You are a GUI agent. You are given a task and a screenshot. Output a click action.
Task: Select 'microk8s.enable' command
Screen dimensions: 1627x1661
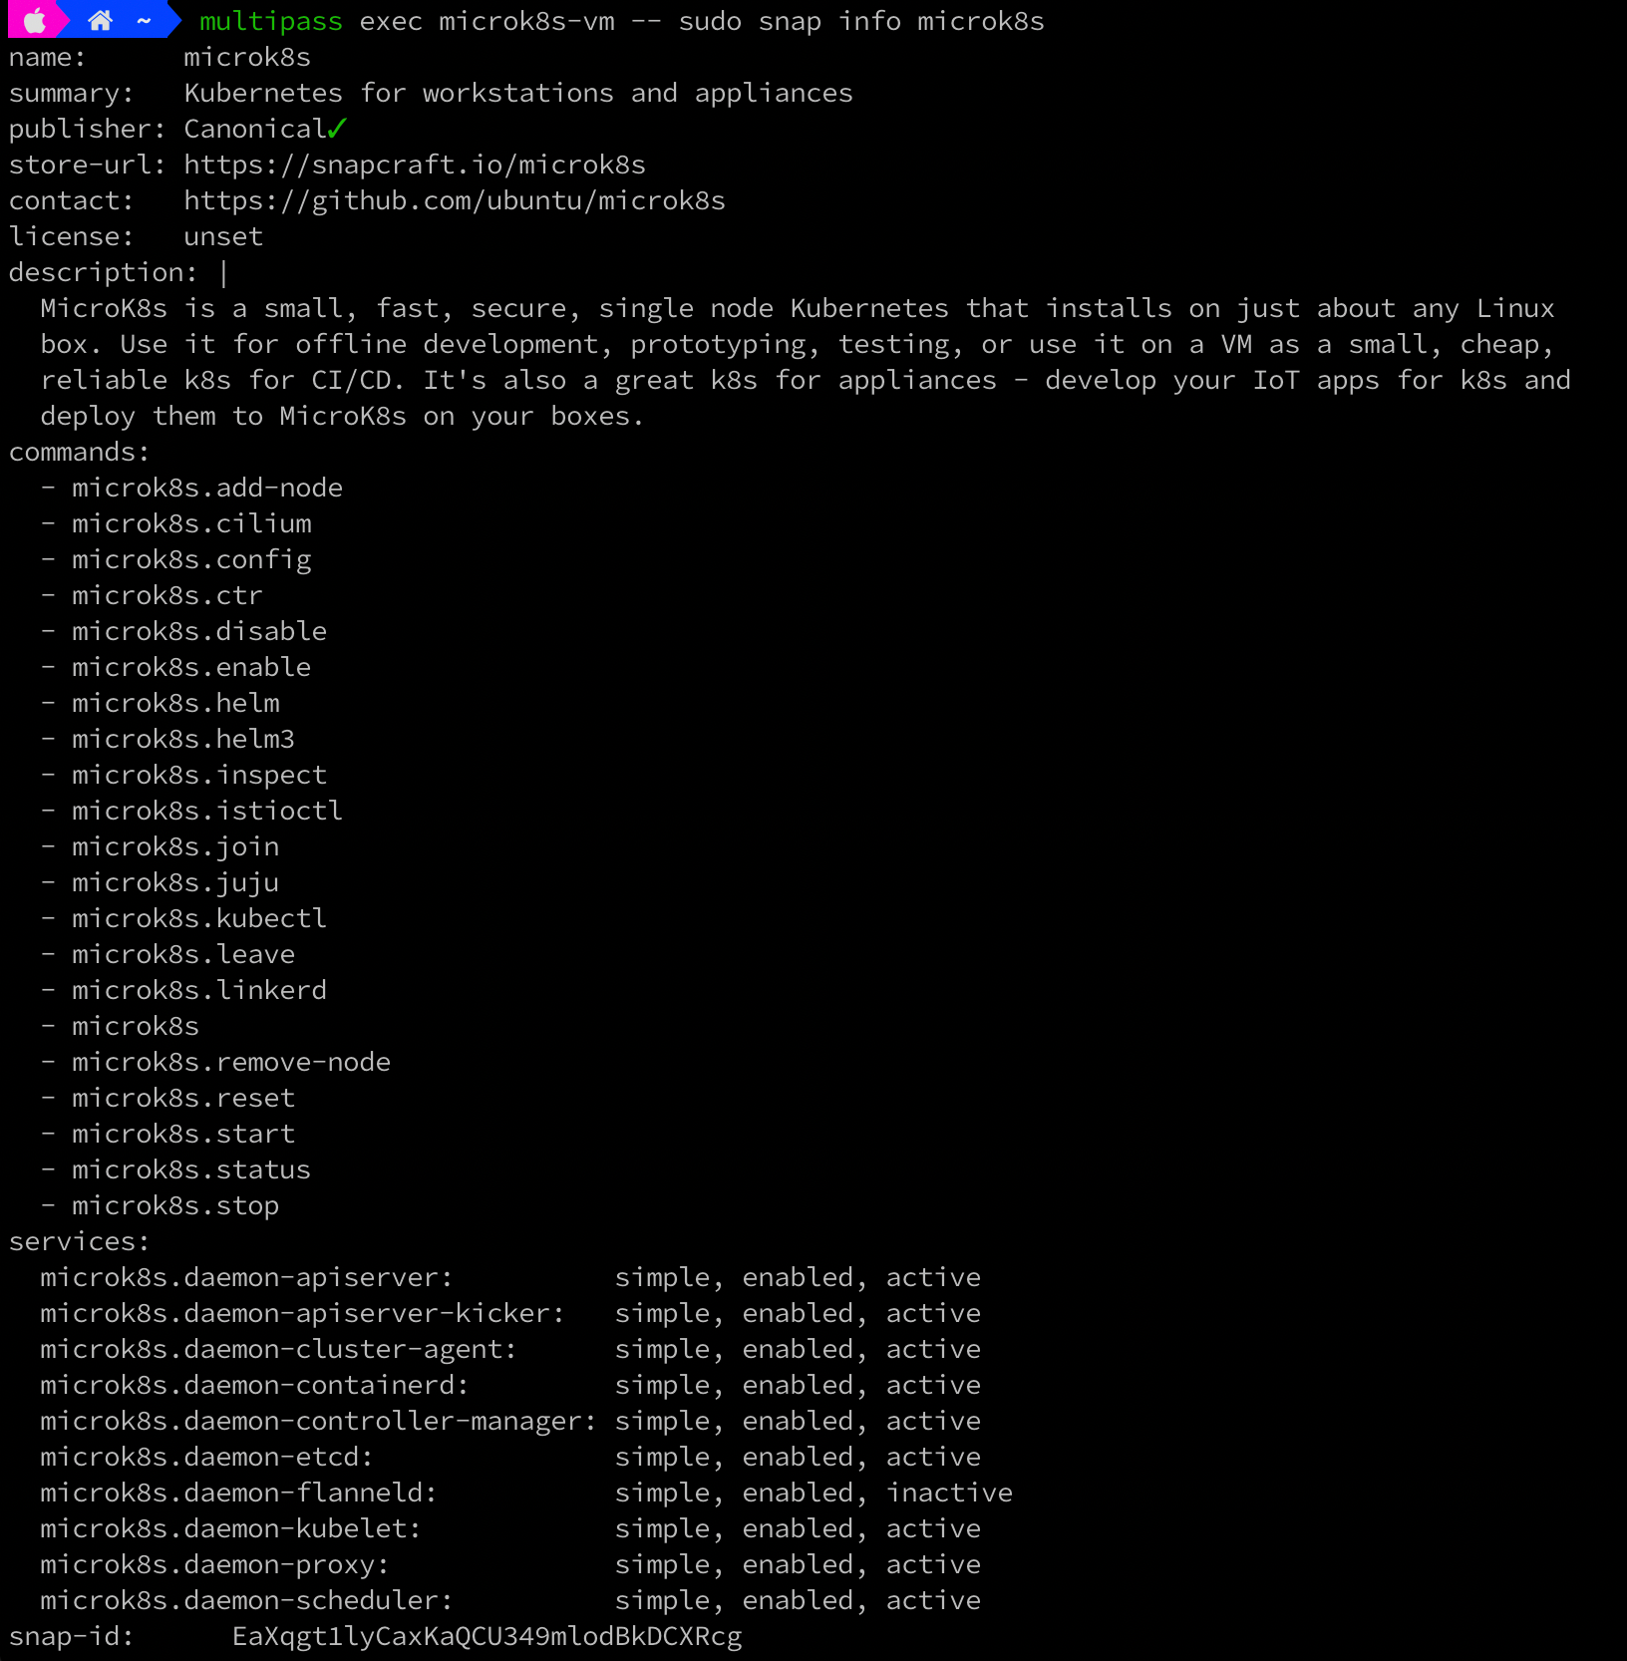coord(191,667)
